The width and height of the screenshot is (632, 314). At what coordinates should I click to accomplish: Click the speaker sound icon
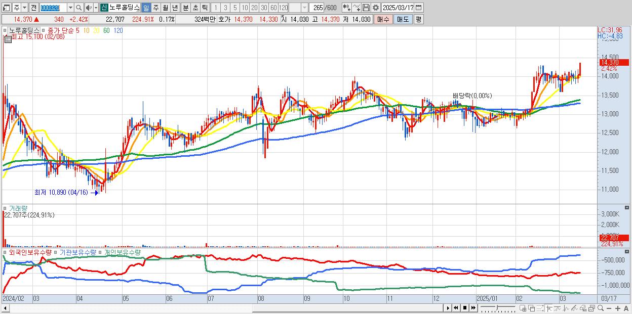(x=89, y=8)
